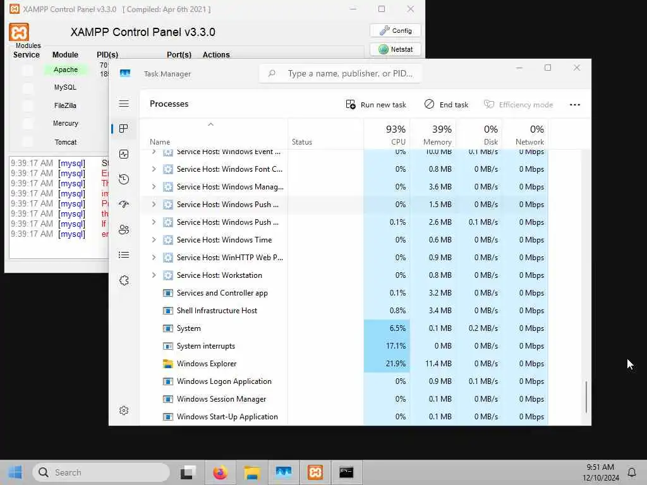647x485 pixels.
Task: Open File Explorer from the taskbar
Action: click(x=251, y=472)
